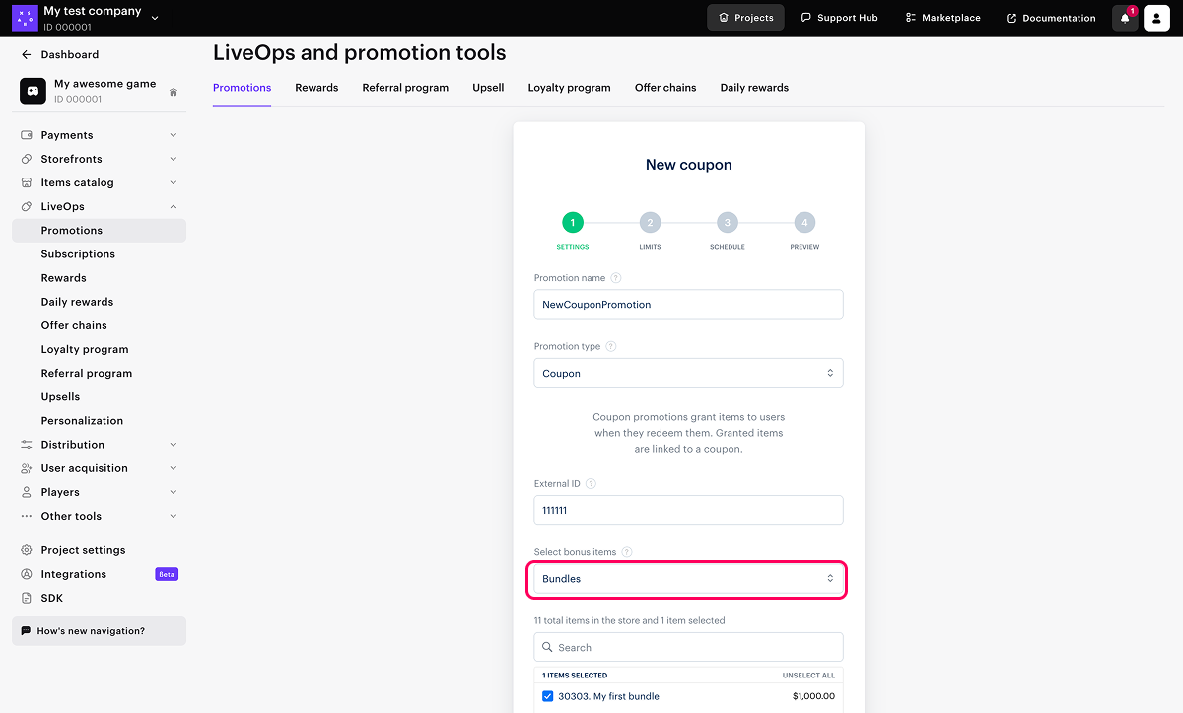The image size is (1183, 713).
Task: Open the Bundles bonus items dropdown
Action: [x=688, y=579]
